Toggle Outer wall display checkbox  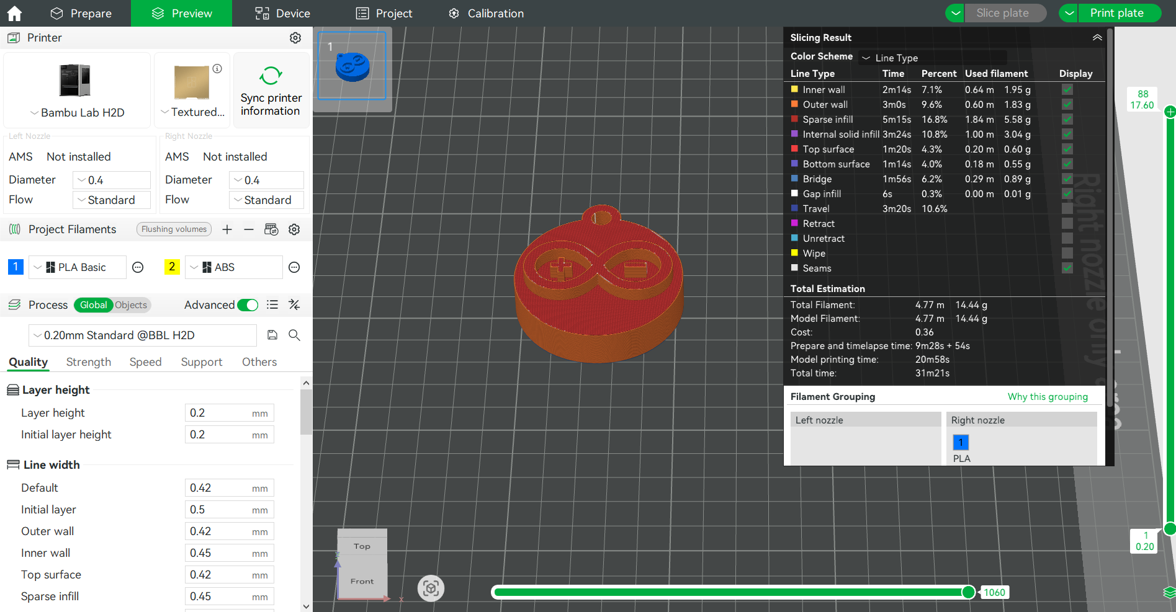click(1067, 104)
